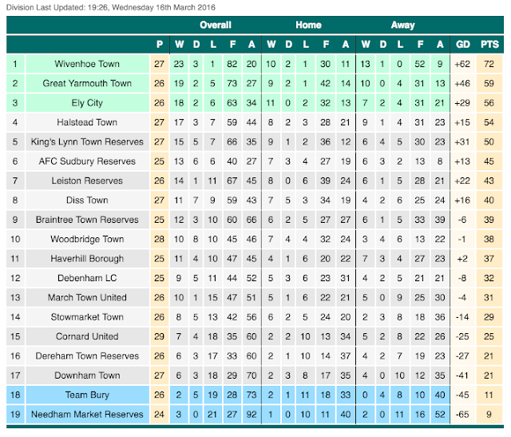Click Diss Town team name
Viewport: 511px width, 437px height.
coord(87,201)
